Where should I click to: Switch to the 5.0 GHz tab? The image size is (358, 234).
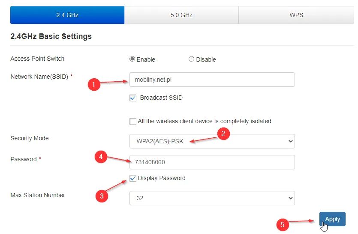[181, 15]
